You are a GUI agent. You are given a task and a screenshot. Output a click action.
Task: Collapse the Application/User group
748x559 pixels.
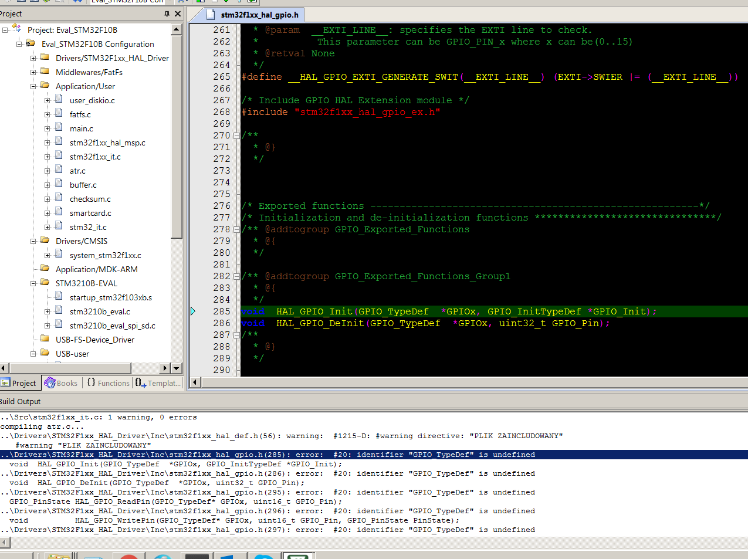(x=33, y=86)
